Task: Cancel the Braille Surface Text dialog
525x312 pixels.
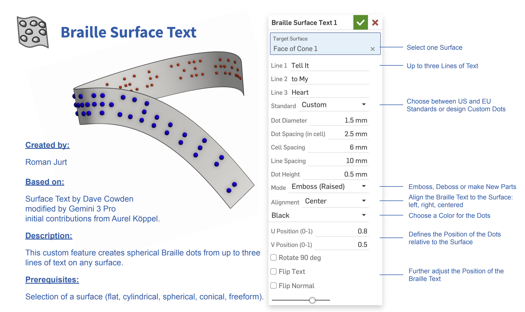Action: [x=375, y=23]
